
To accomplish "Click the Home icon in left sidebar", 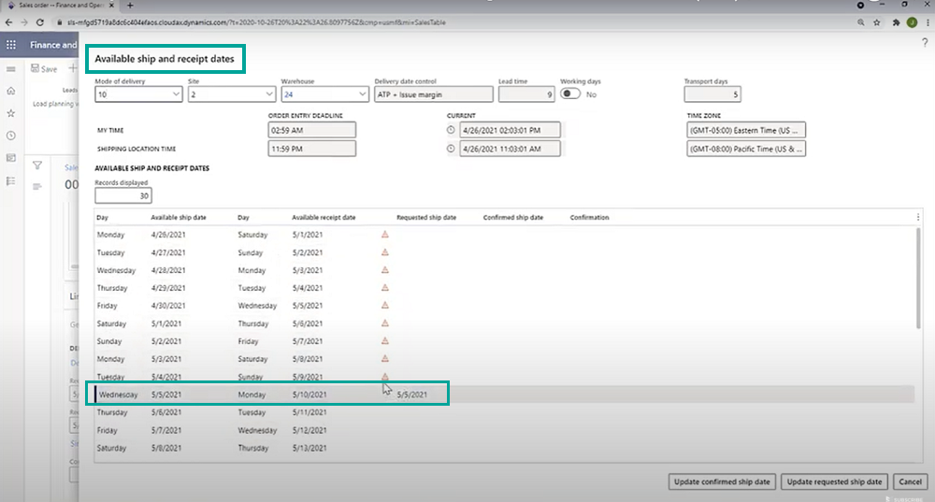I will (x=11, y=91).
